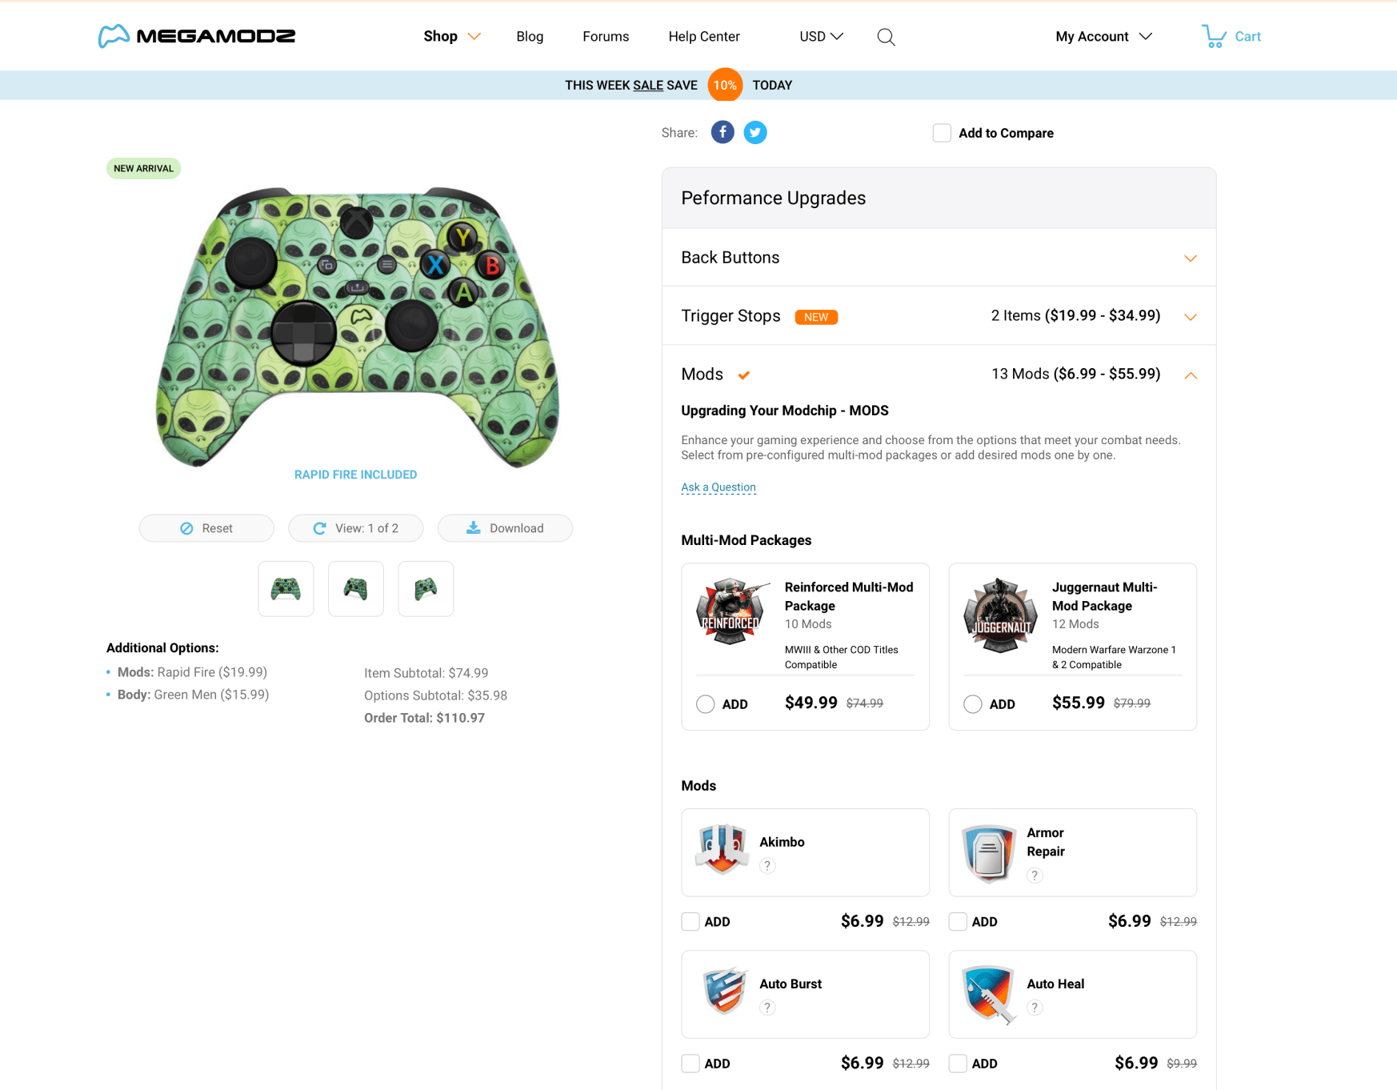Click the Reinforced package badge icon

point(731,611)
